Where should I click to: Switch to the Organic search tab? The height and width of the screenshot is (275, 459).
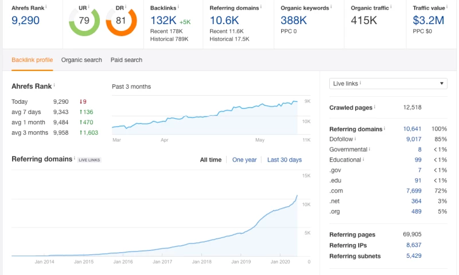[x=81, y=60]
